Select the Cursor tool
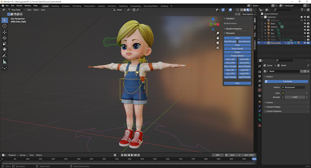Screen dimensions: 311x168 [5, 26]
